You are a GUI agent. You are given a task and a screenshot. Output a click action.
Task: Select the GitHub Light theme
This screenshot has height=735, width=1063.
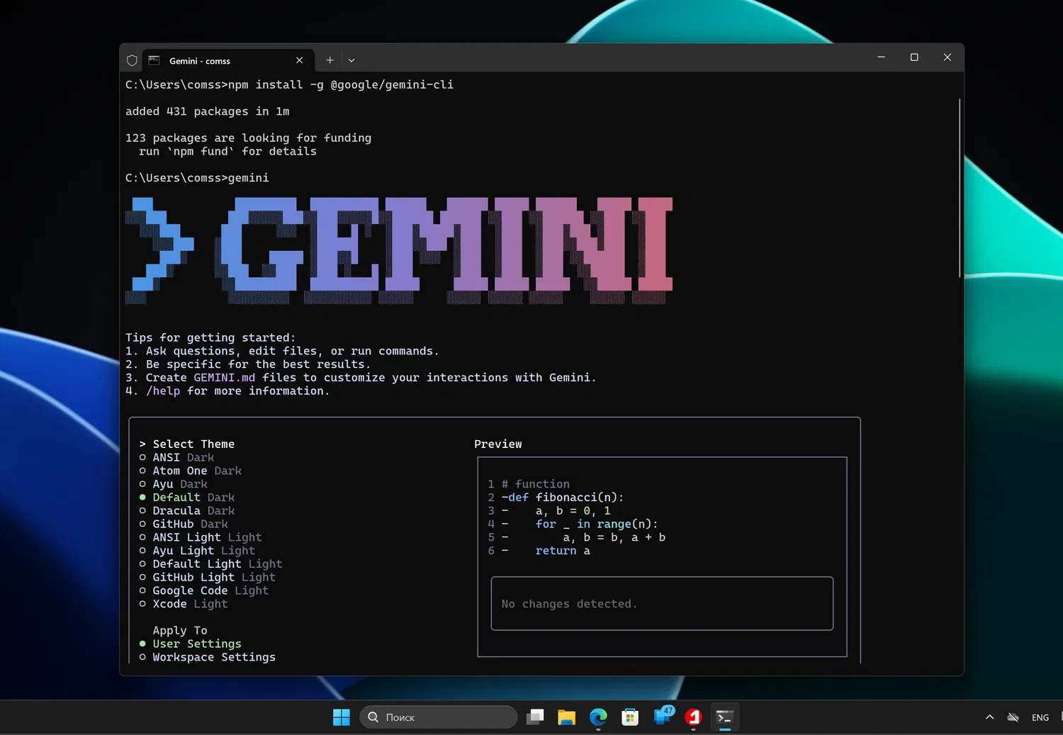(207, 578)
